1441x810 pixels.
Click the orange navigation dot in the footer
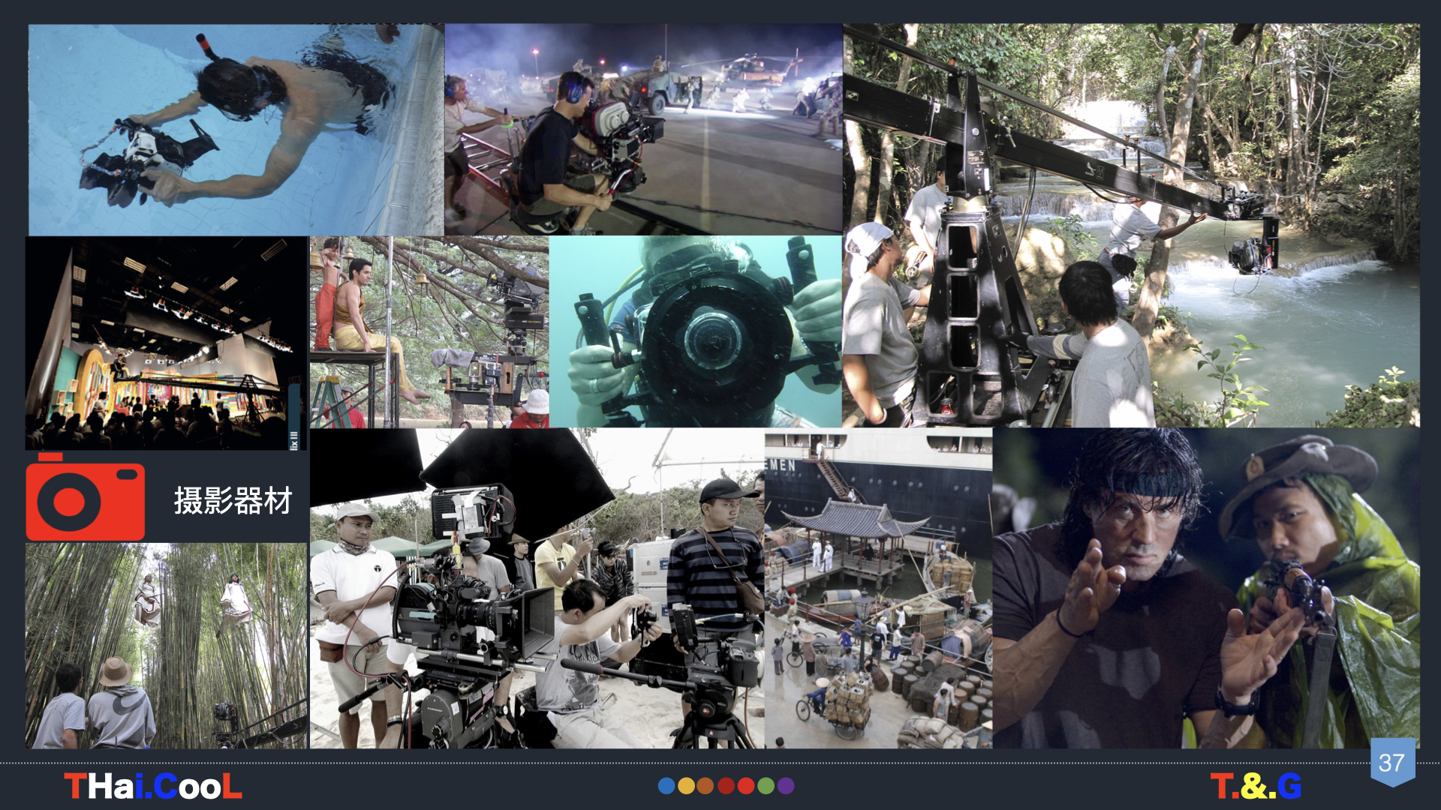705,786
